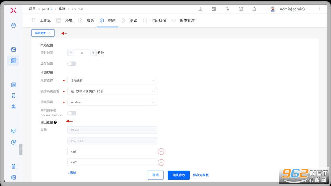
Task: Open the 操作系统规格 dropdown
Action: (x=112, y=92)
